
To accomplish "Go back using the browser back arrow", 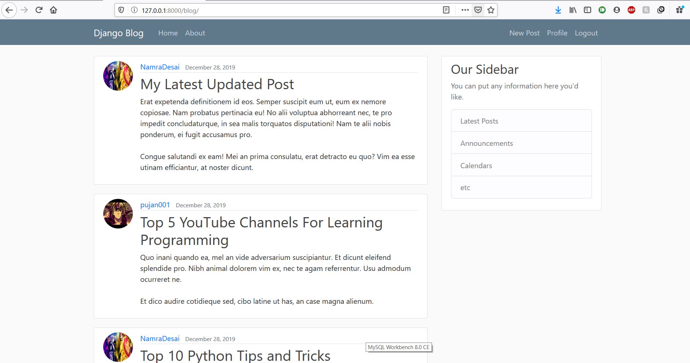I will pyautogui.click(x=9, y=10).
